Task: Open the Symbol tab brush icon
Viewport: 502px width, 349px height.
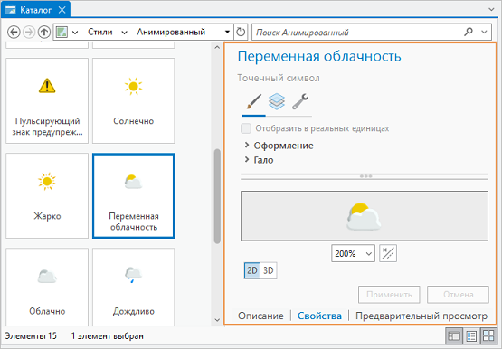Action: pos(254,102)
